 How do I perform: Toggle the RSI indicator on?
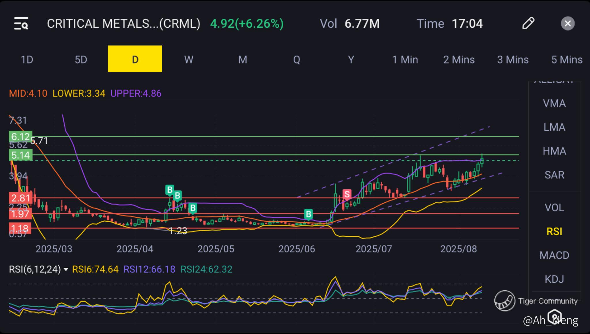point(554,231)
